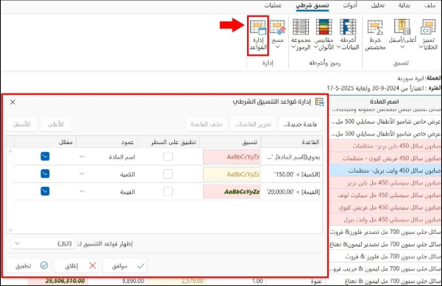Select the يحوي اسم المادة rule
This screenshot has width=442, height=286.
tap(293, 157)
